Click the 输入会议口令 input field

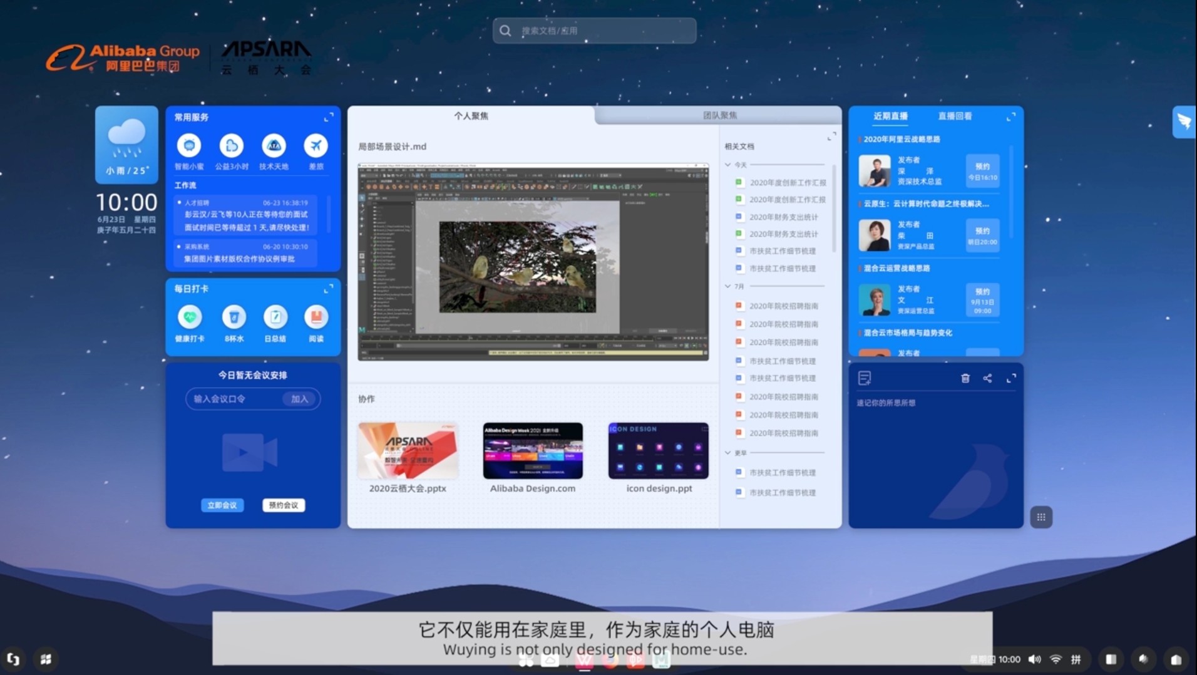pos(235,399)
